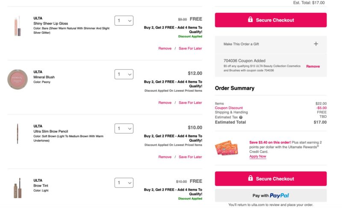Click the Ultra Slim Brow Pencil image
The height and width of the screenshot is (208, 342).
pyautogui.click(x=17, y=133)
